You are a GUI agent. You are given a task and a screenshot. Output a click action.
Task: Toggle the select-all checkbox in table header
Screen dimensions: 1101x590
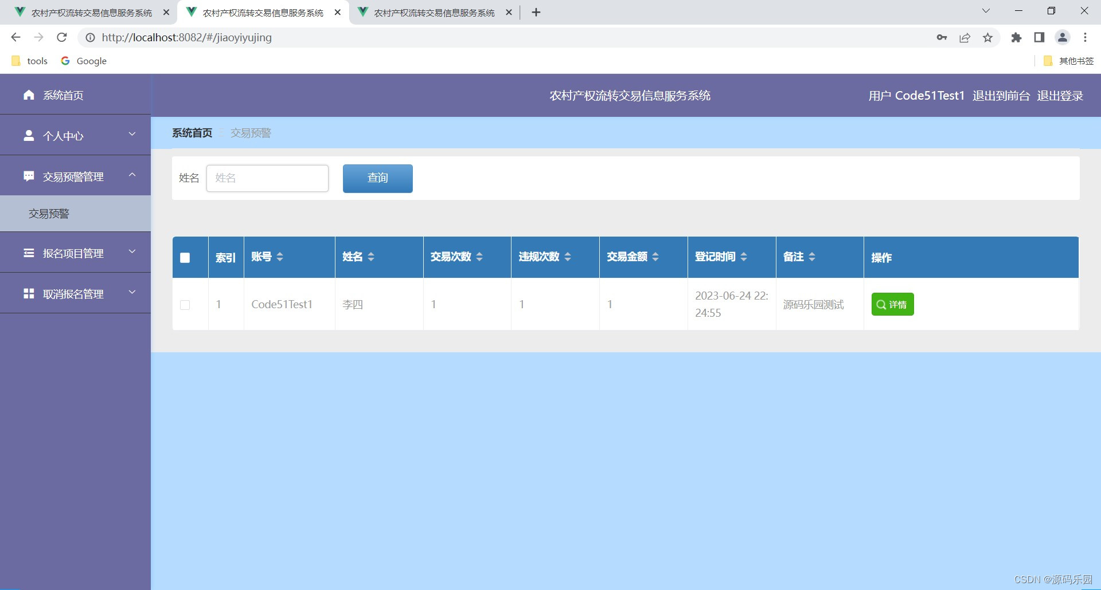click(184, 258)
